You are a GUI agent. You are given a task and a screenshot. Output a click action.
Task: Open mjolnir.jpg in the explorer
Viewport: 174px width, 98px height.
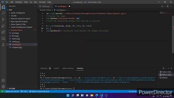pyautogui.click(x=16, y=39)
